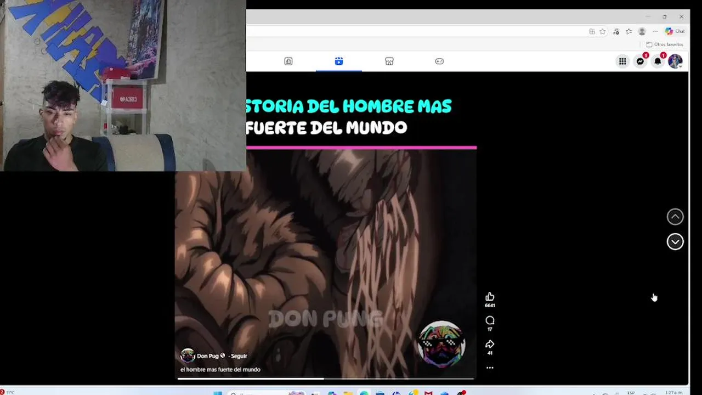Open the account profile menu
This screenshot has width=702, height=395.
pyautogui.click(x=675, y=61)
